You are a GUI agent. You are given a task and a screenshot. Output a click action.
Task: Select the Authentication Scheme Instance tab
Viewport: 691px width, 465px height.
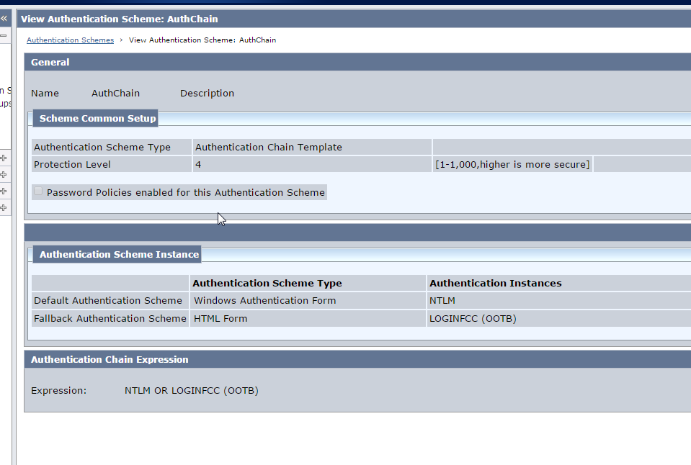117,254
